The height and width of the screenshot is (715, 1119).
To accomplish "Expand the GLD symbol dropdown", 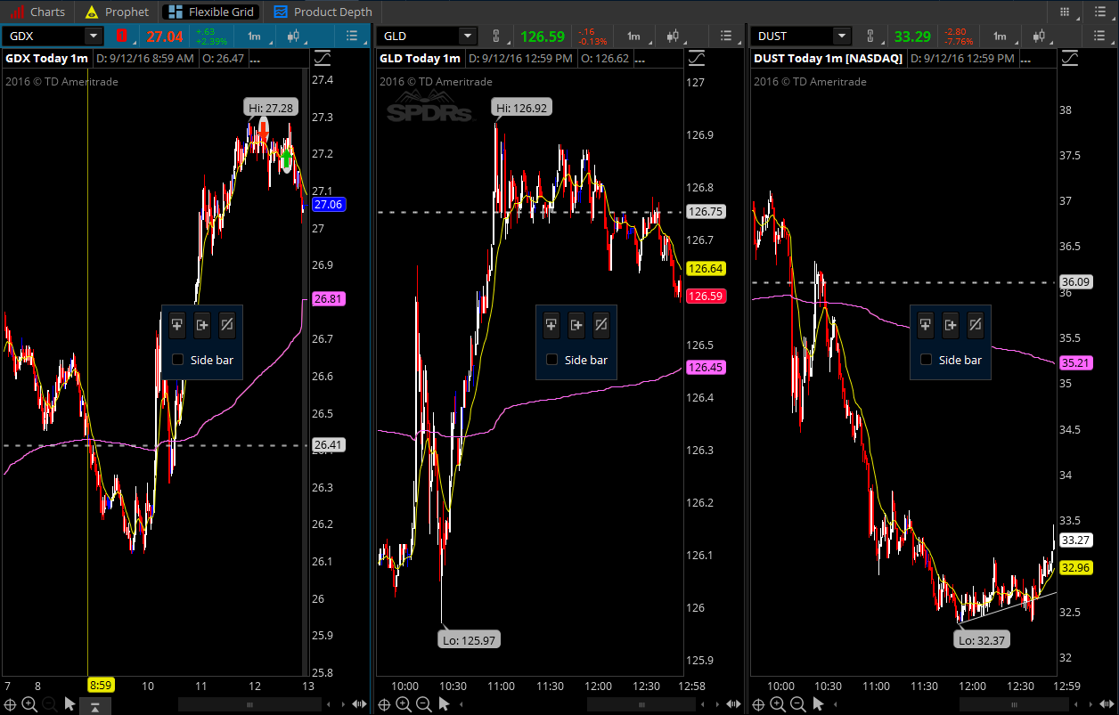I will (x=468, y=36).
